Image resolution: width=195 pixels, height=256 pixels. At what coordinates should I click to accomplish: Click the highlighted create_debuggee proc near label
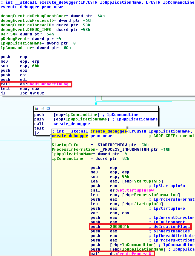(70, 136)
